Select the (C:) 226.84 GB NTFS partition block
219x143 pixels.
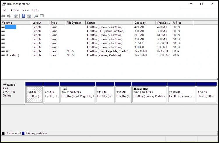(78, 94)
